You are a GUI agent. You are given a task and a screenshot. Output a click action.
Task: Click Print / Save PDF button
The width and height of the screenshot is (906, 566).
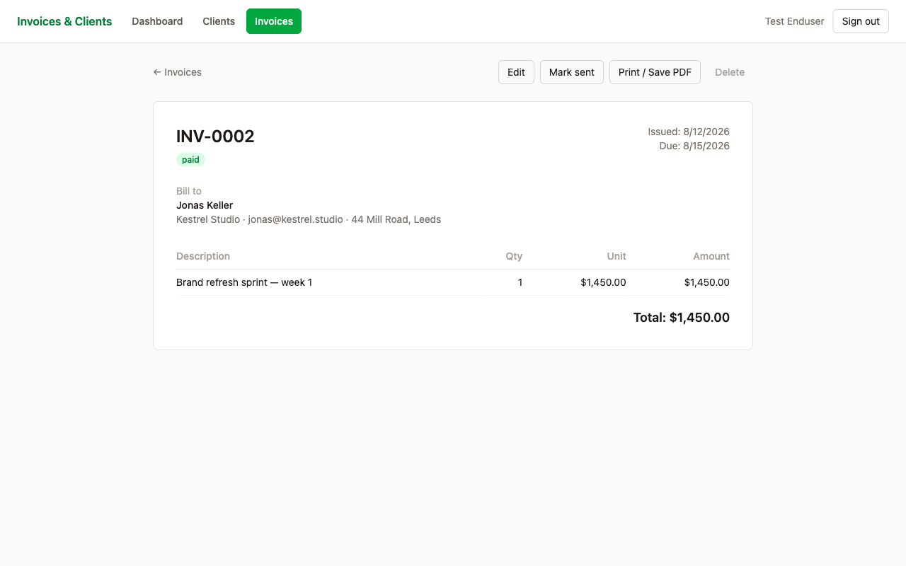655,72
